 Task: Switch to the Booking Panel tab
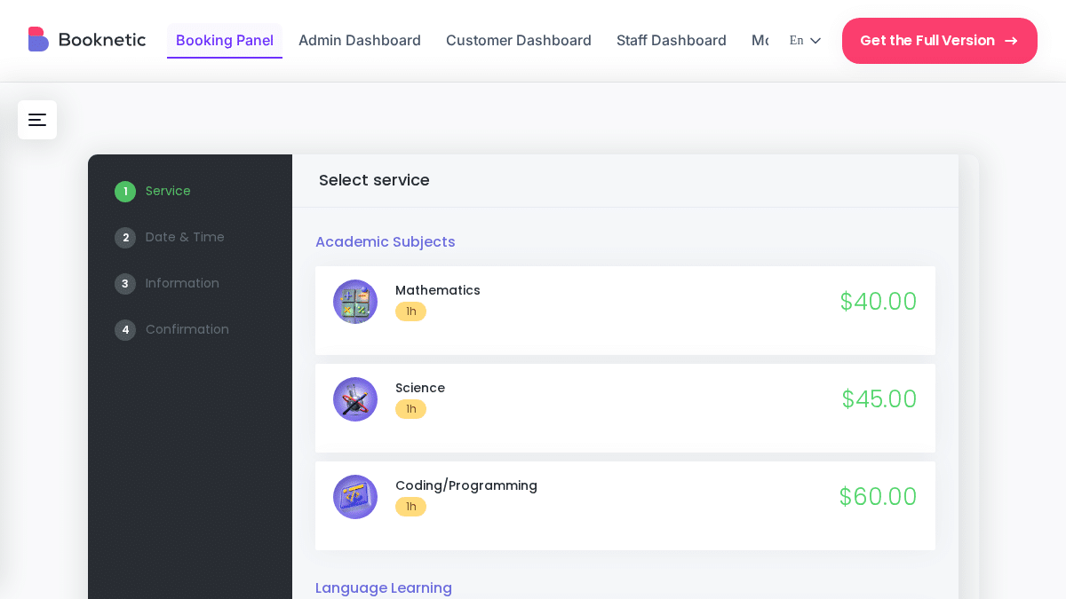225,40
